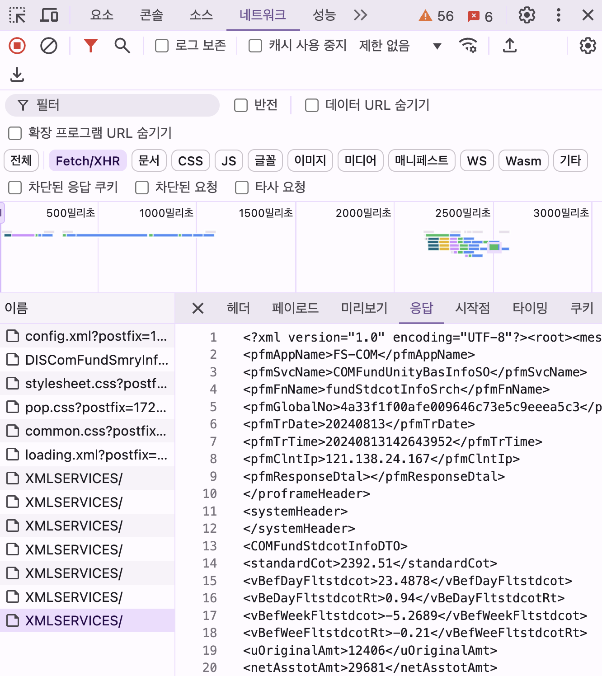Open the 응답 detail tab
The image size is (602, 676).
point(421,308)
